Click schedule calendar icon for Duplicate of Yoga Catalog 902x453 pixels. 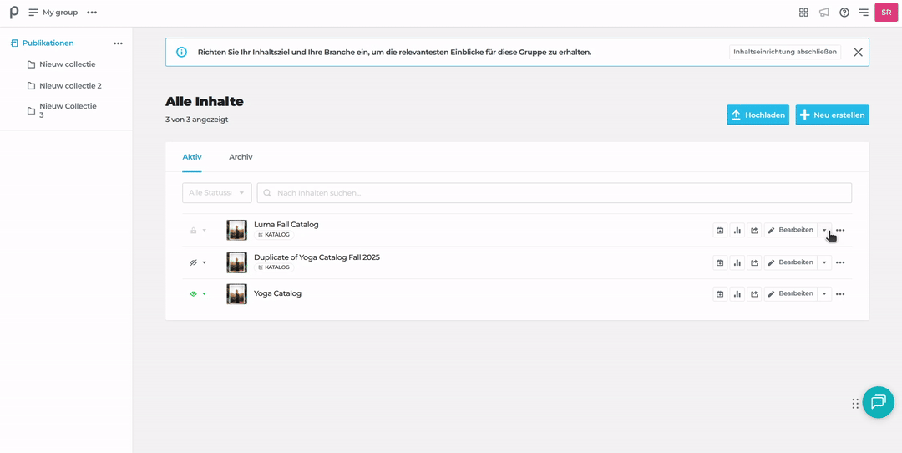click(719, 262)
